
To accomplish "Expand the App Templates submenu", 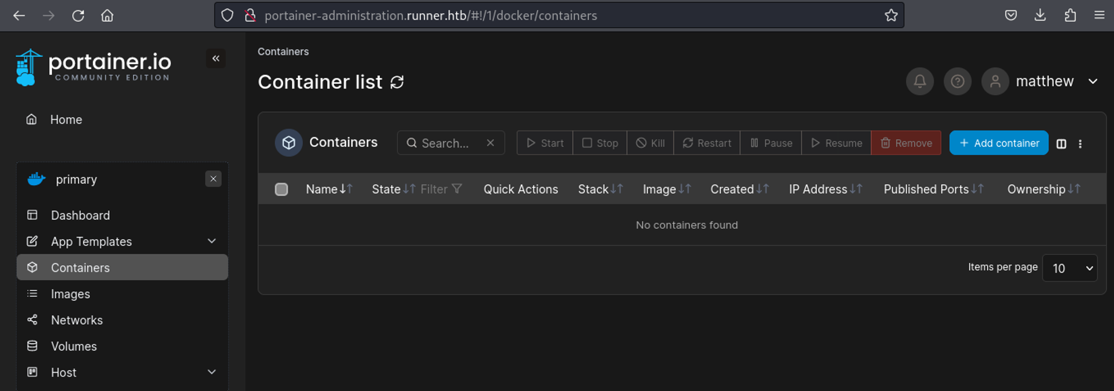I will click(x=211, y=241).
